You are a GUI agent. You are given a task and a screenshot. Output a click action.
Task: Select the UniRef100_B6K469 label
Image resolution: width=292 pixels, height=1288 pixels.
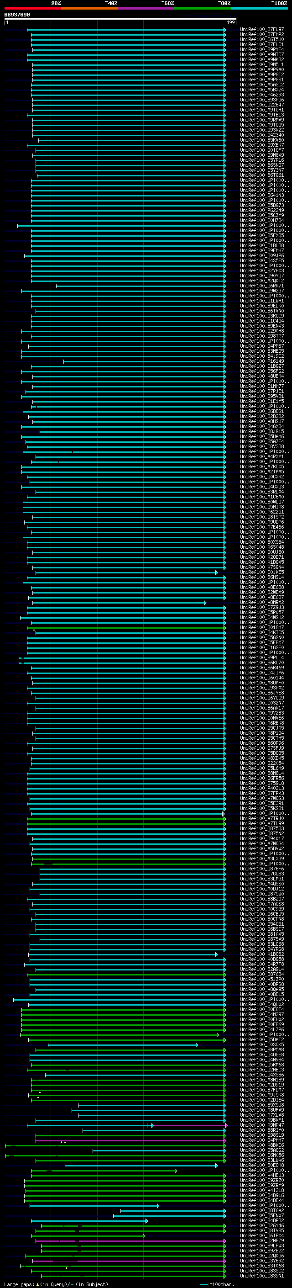pyautogui.click(x=262, y=668)
